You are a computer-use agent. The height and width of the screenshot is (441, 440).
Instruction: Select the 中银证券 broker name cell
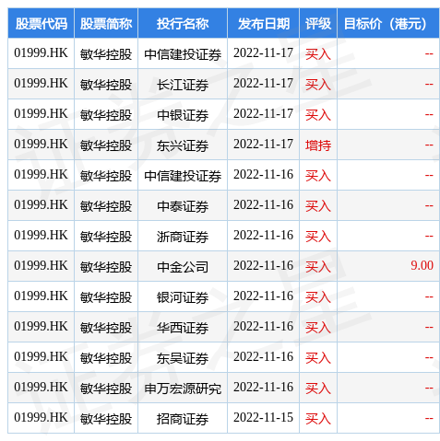coord(183,115)
